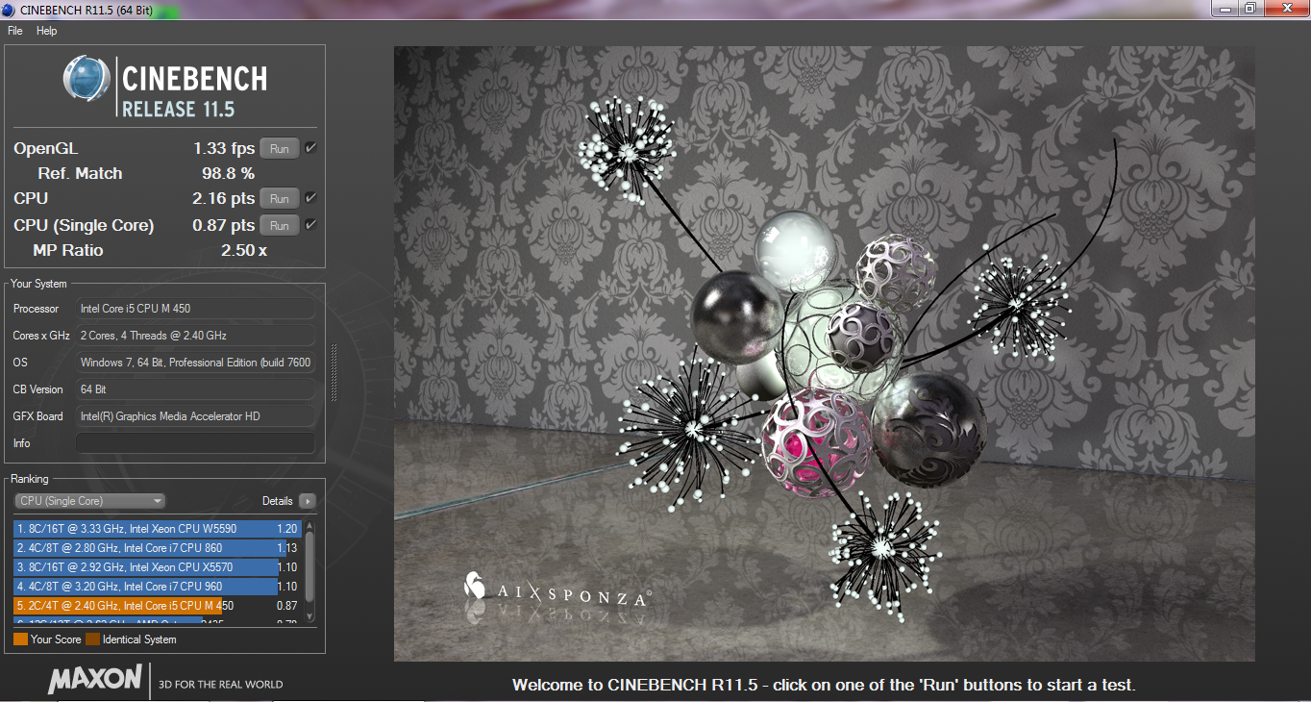Viewport: 1311px width, 702px height.
Task: Click the 'Your System' section heading
Action: [38, 284]
